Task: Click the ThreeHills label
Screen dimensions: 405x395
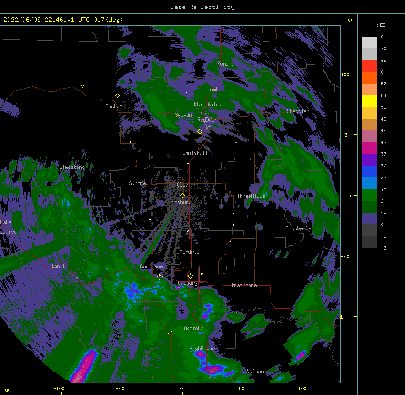Action: 251,196
